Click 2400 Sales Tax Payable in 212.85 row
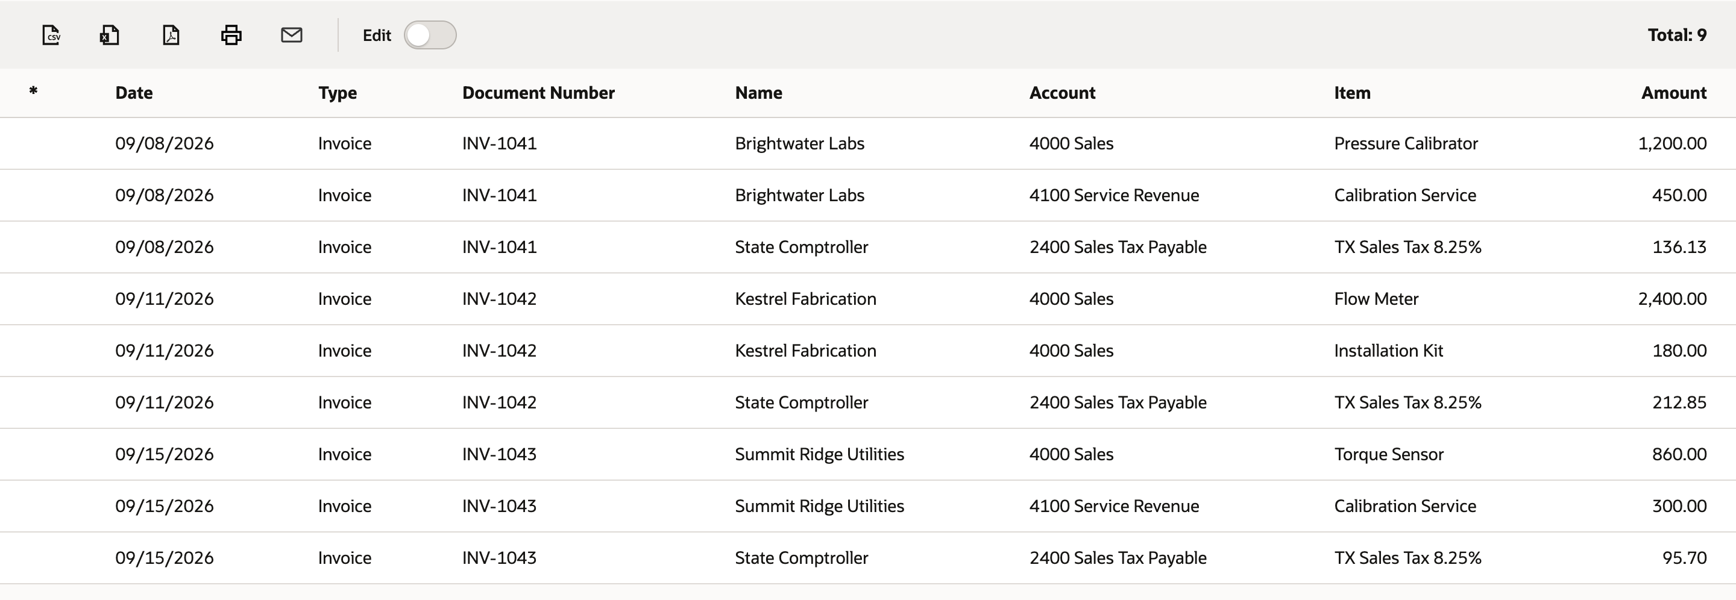This screenshot has width=1736, height=600. coord(1118,402)
